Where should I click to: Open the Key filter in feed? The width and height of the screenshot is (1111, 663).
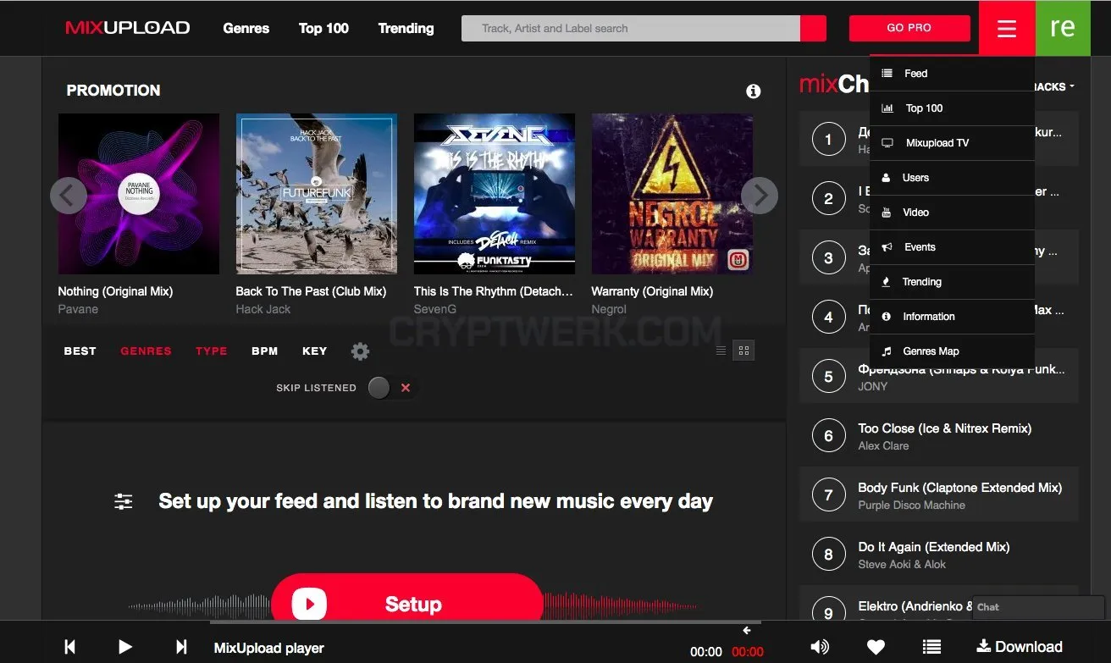[315, 351]
